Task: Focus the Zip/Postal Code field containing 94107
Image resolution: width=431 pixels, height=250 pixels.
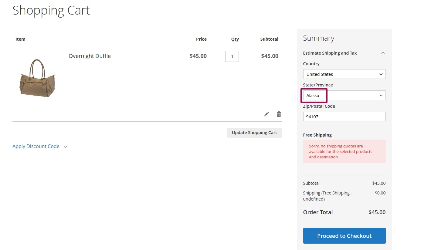Action: (344, 117)
